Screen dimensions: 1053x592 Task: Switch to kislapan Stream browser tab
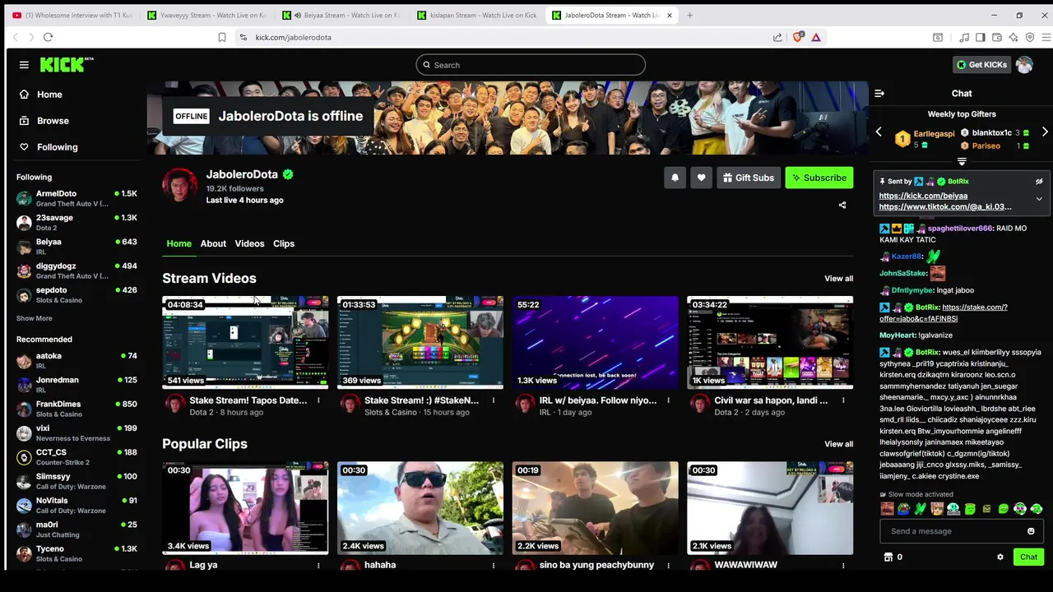(x=478, y=15)
